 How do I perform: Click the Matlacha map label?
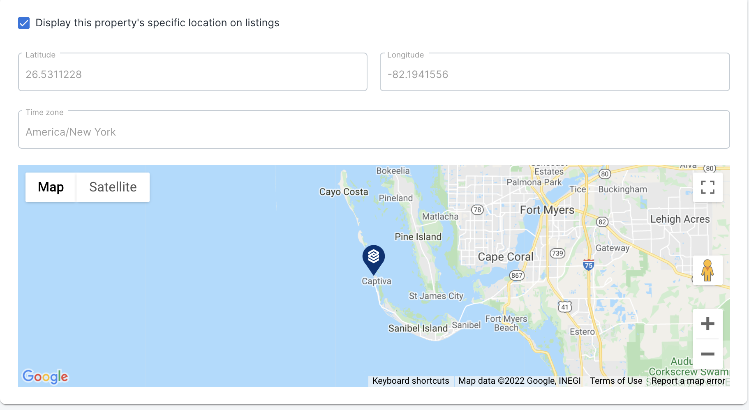(x=440, y=217)
